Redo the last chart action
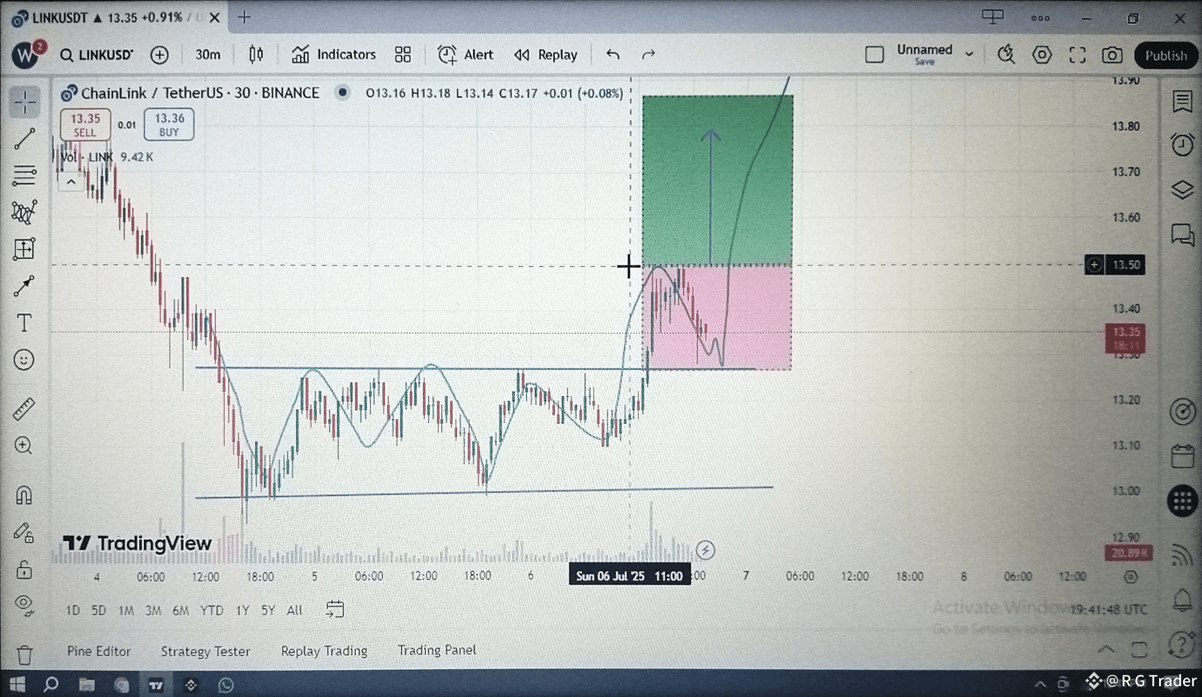This screenshot has height=697, width=1202. (x=648, y=55)
